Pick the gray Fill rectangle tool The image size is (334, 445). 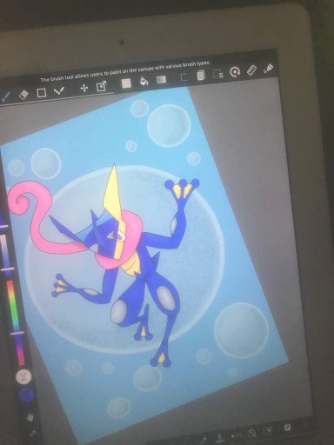[126, 83]
